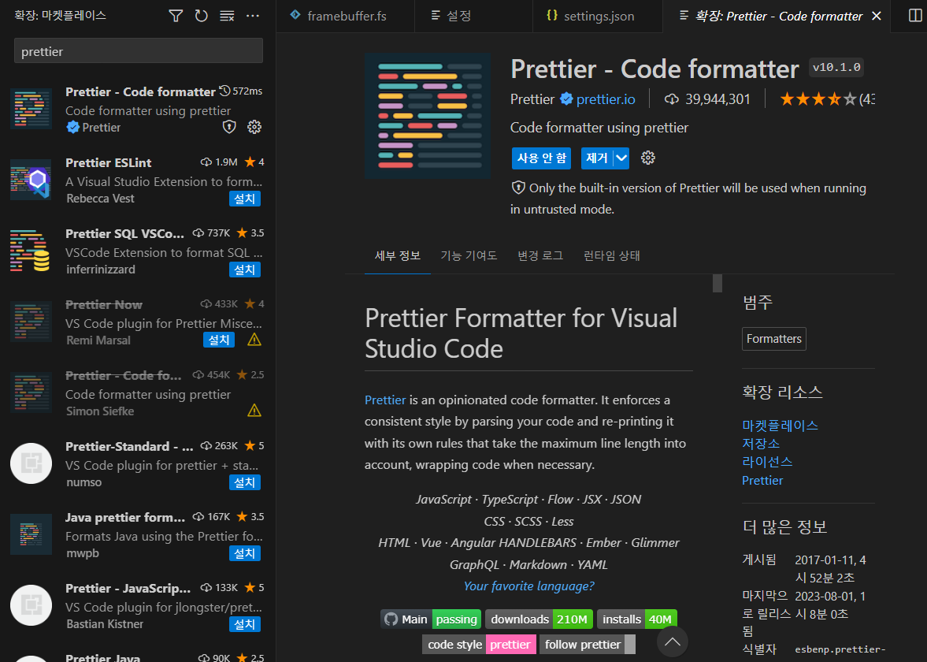Open the Prettier link under 확장 리소스

pos(762,481)
